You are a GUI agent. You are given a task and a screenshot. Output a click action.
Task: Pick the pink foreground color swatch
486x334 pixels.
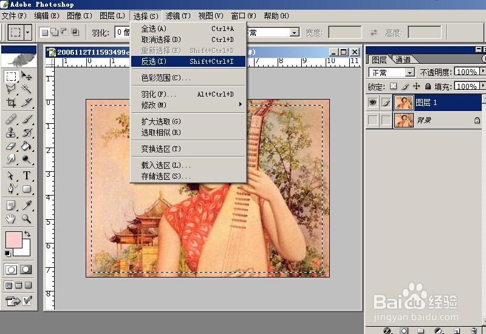pyautogui.click(x=13, y=239)
